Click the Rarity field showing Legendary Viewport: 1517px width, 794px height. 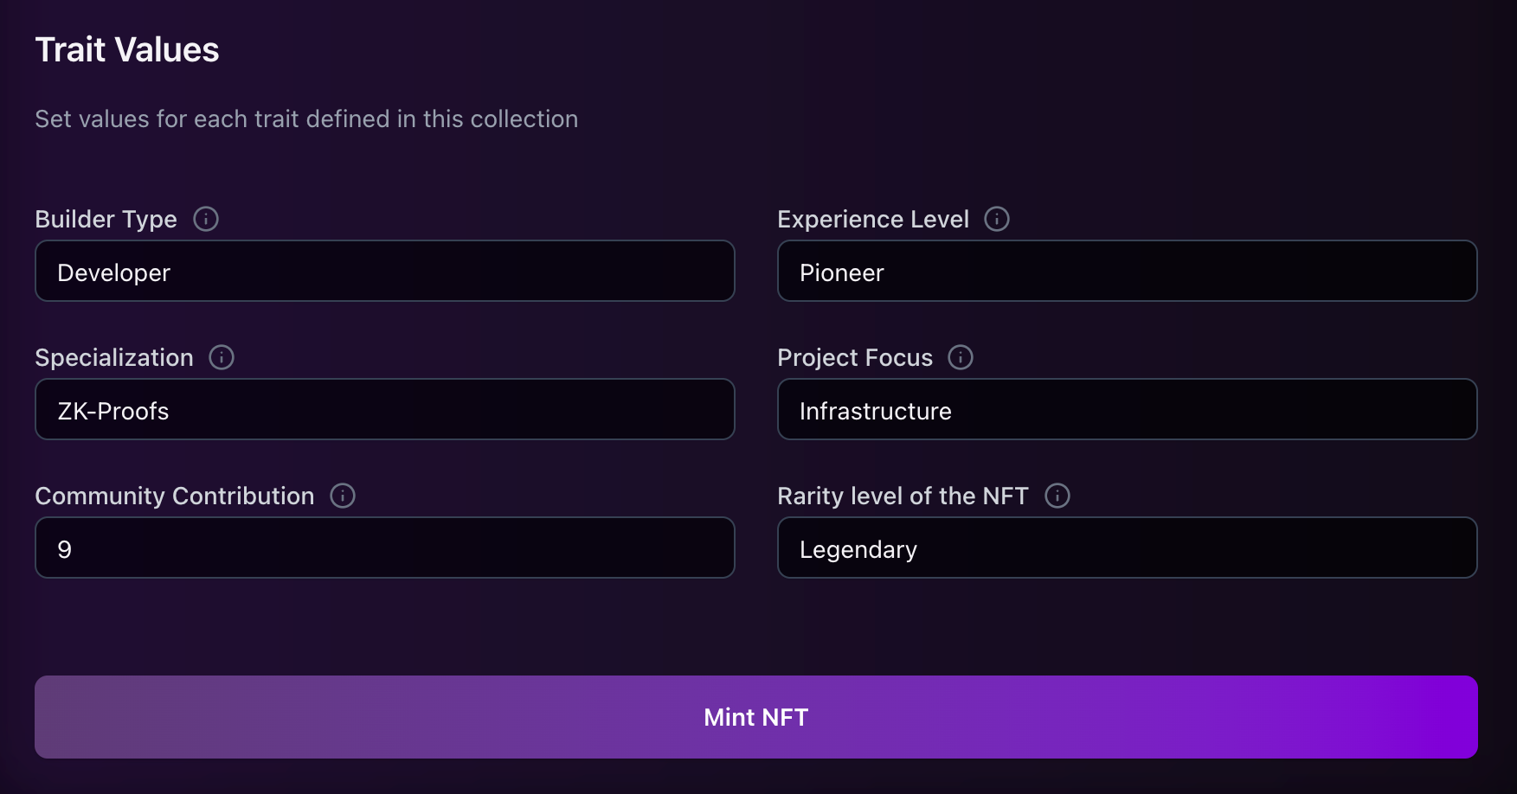pyautogui.click(x=1127, y=548)
